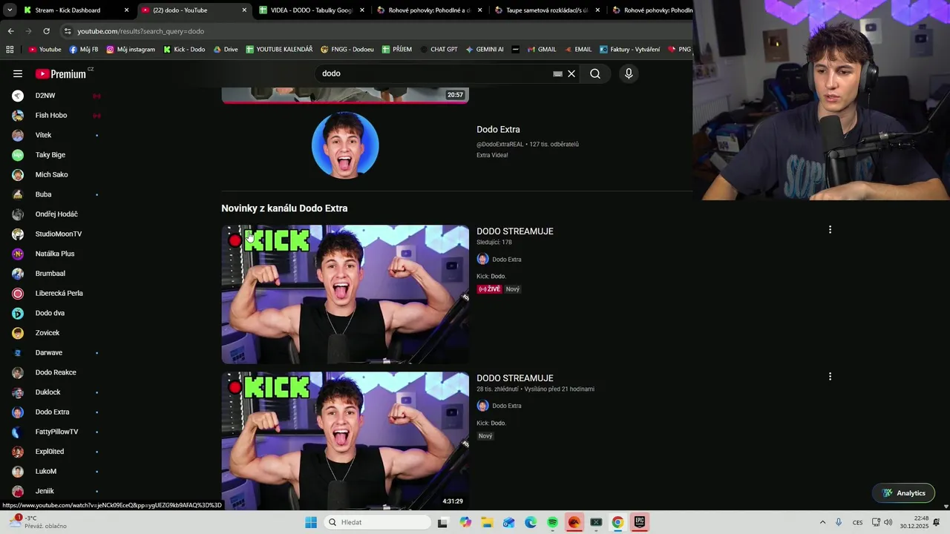
Task: Open the on-screen keyboard icon in the search box
Action: coord(558,74)
